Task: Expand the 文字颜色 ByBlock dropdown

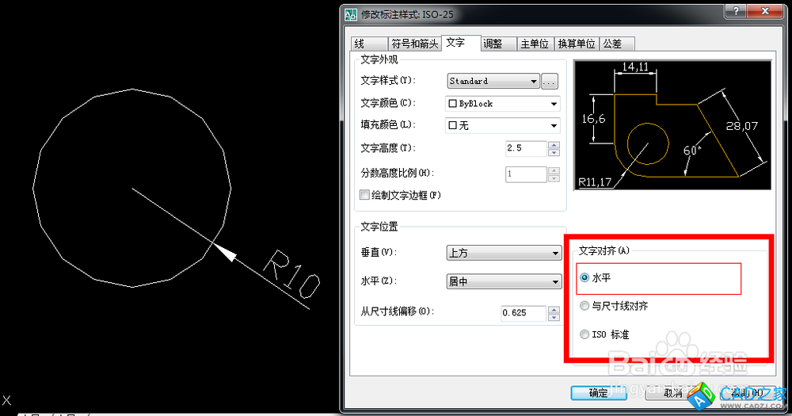Action: tap(503, 103)
